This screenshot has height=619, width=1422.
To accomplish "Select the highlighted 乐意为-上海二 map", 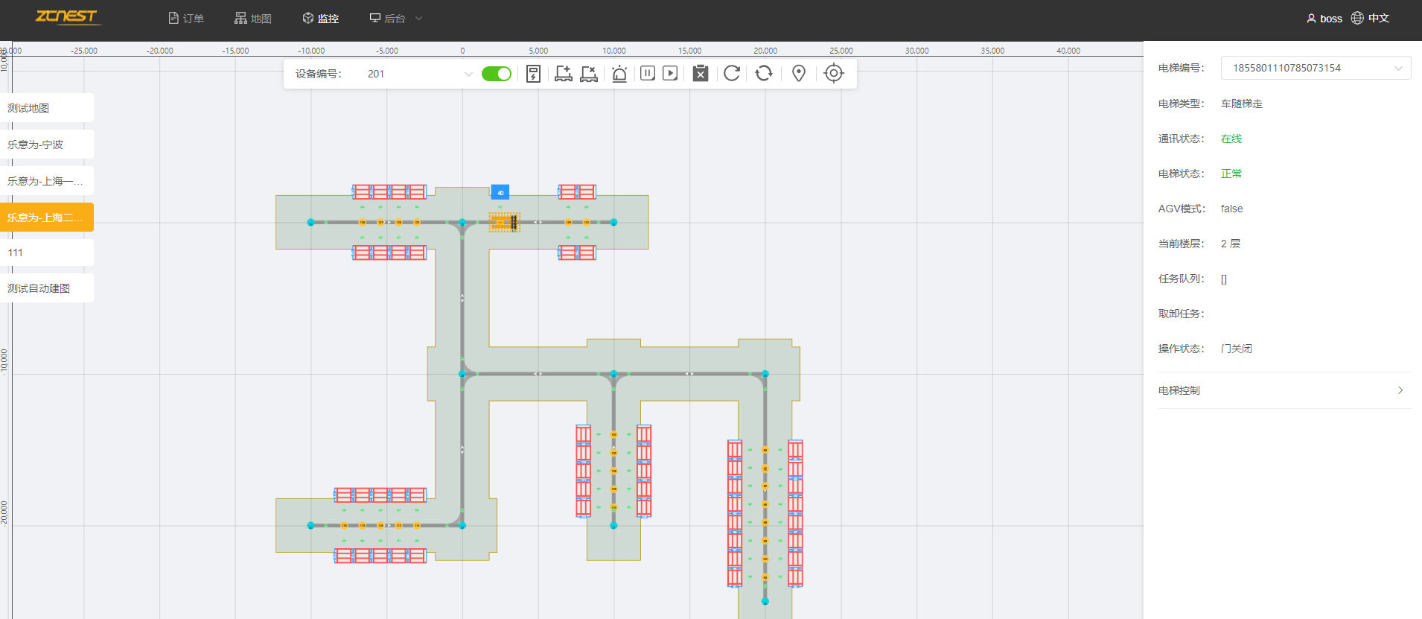I will pos(47,218).
